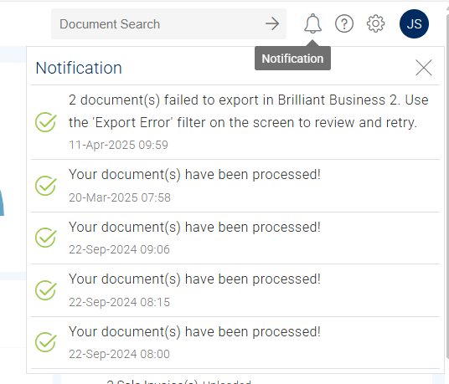The width and height of the screenshot is (449, 384).
Task: Click the Notification panel heading
Action: click(x=79, y=68)
